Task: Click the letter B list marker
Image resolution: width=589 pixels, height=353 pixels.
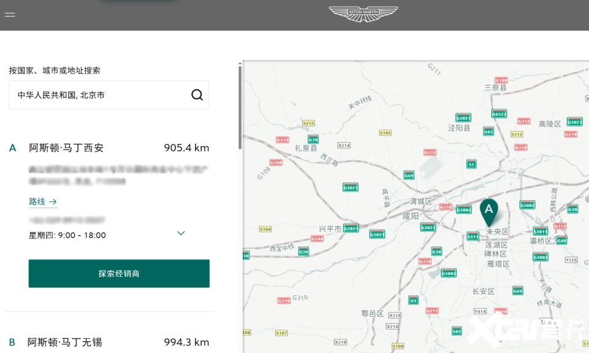Action: click(12, 343)
